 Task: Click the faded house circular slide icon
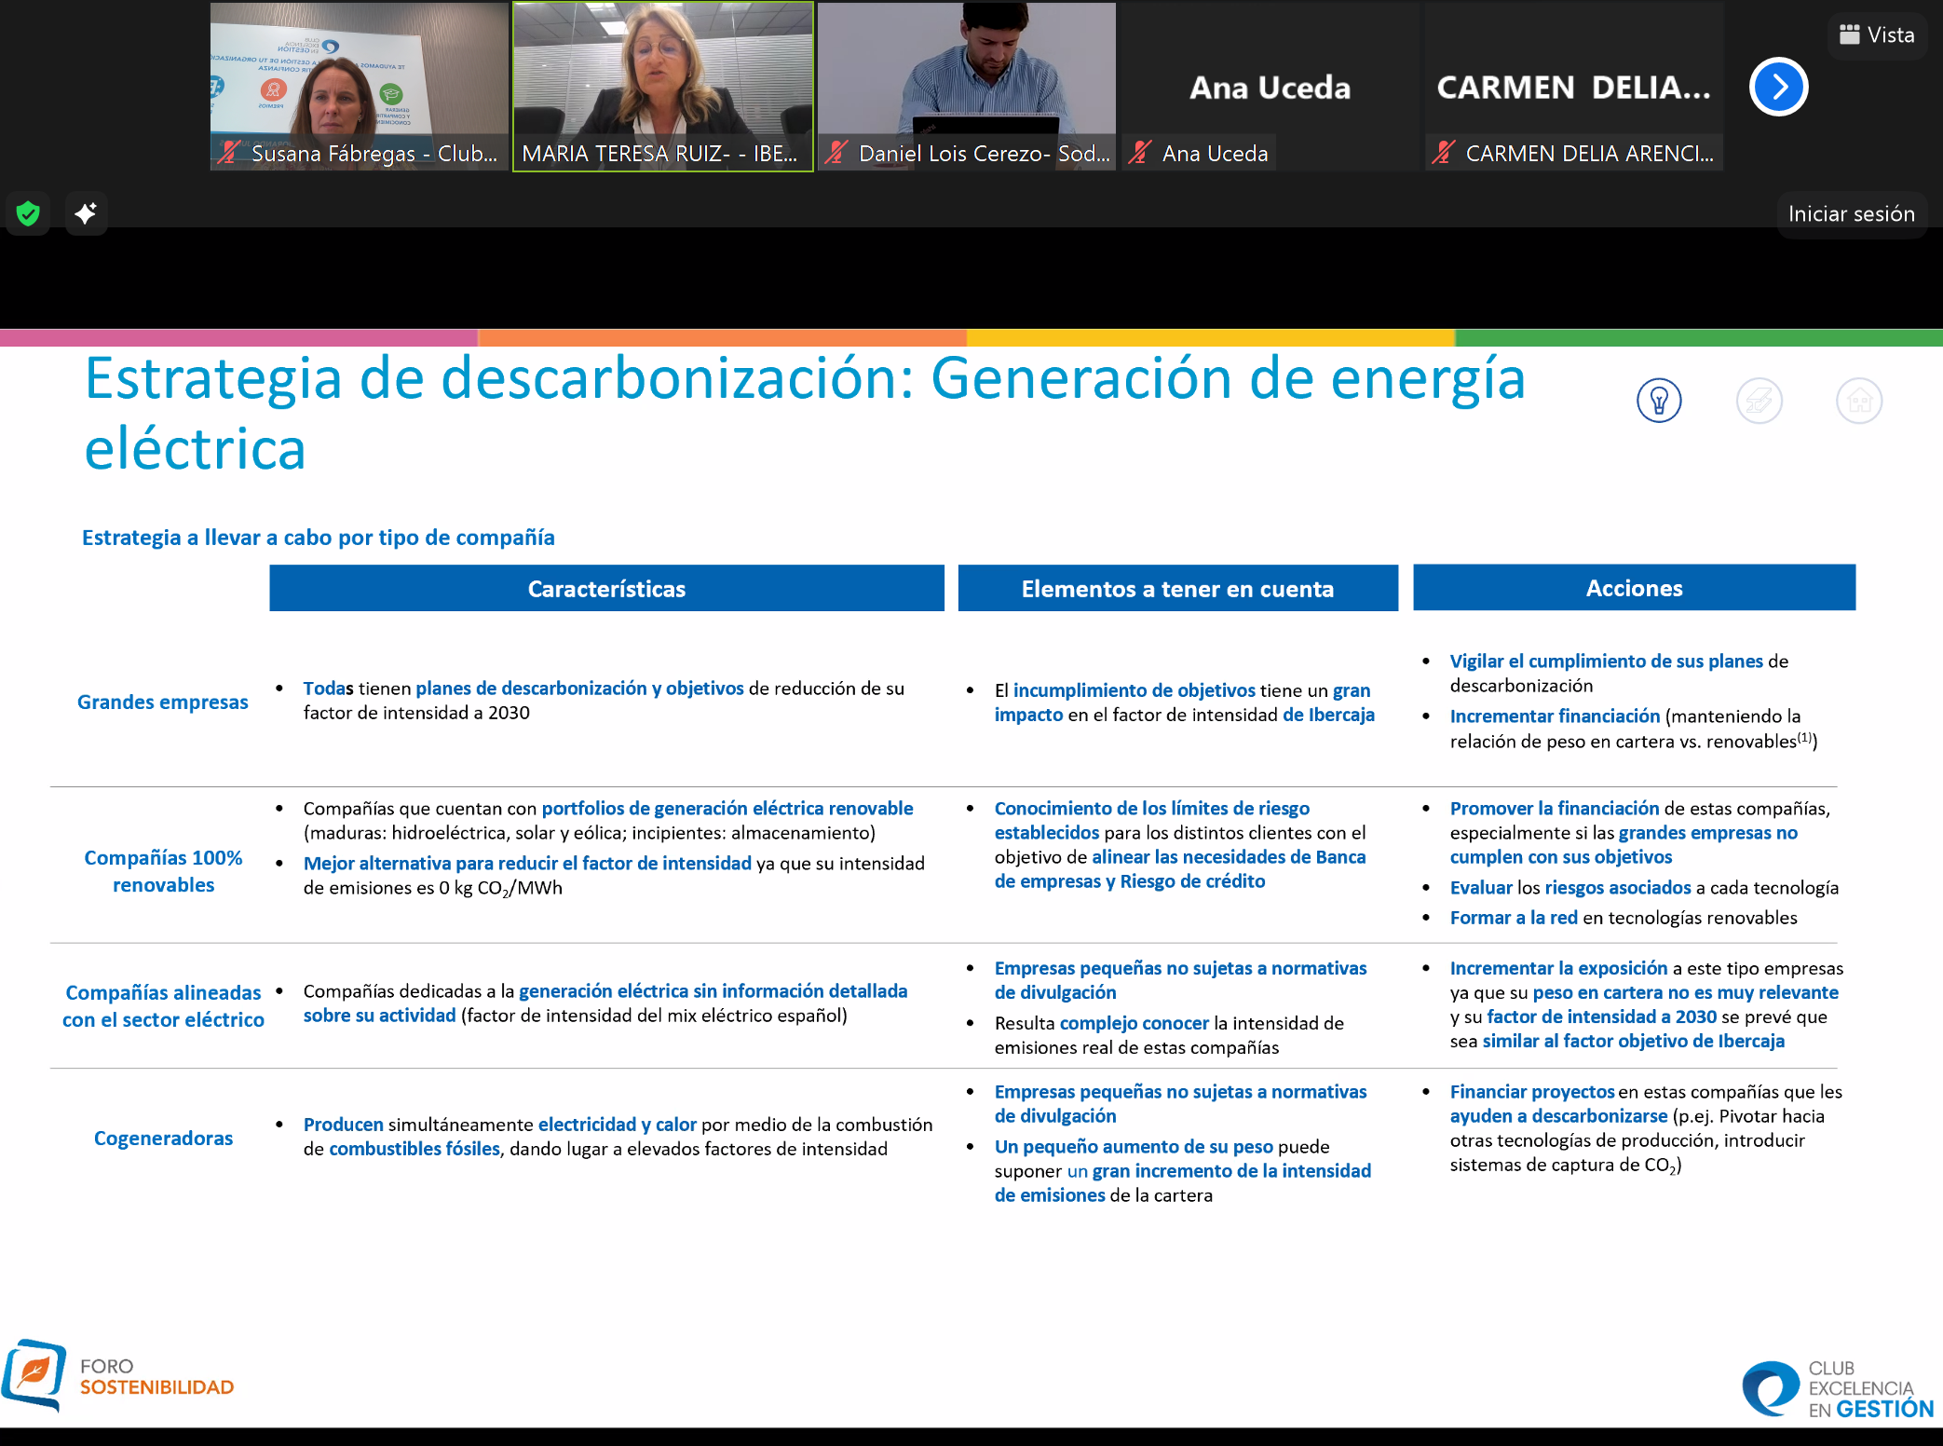(x=1859, y=402)
